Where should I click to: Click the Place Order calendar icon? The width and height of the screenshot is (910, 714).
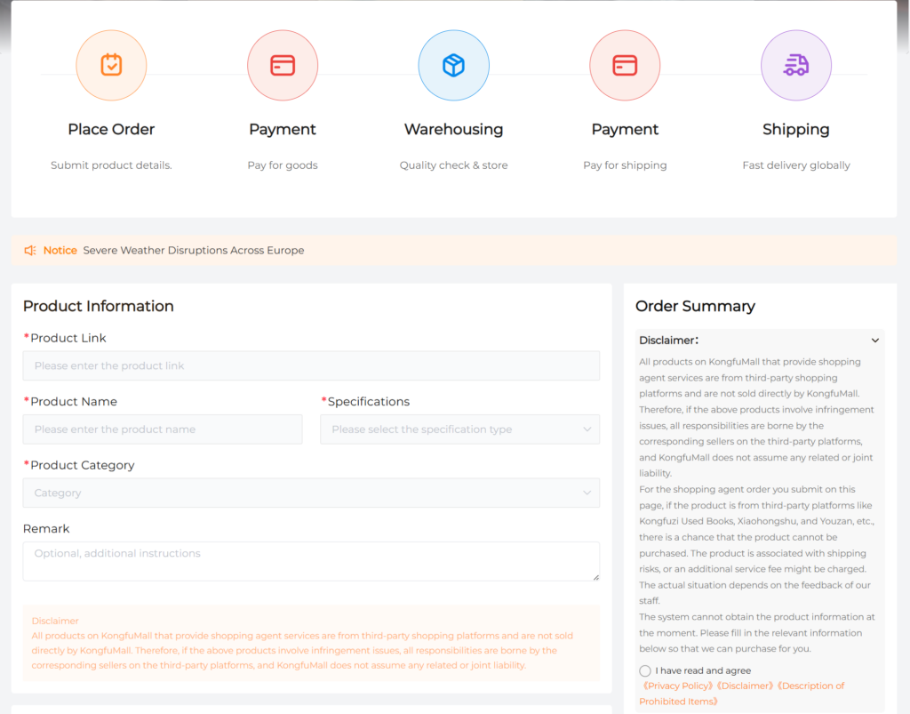coord(111,66)
